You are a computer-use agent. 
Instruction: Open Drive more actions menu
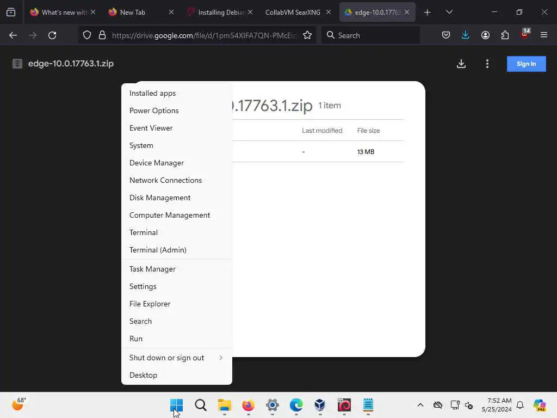pos(487,64)
